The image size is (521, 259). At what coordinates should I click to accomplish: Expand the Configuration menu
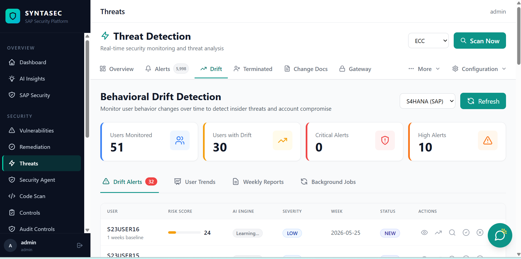pos(479,69)
